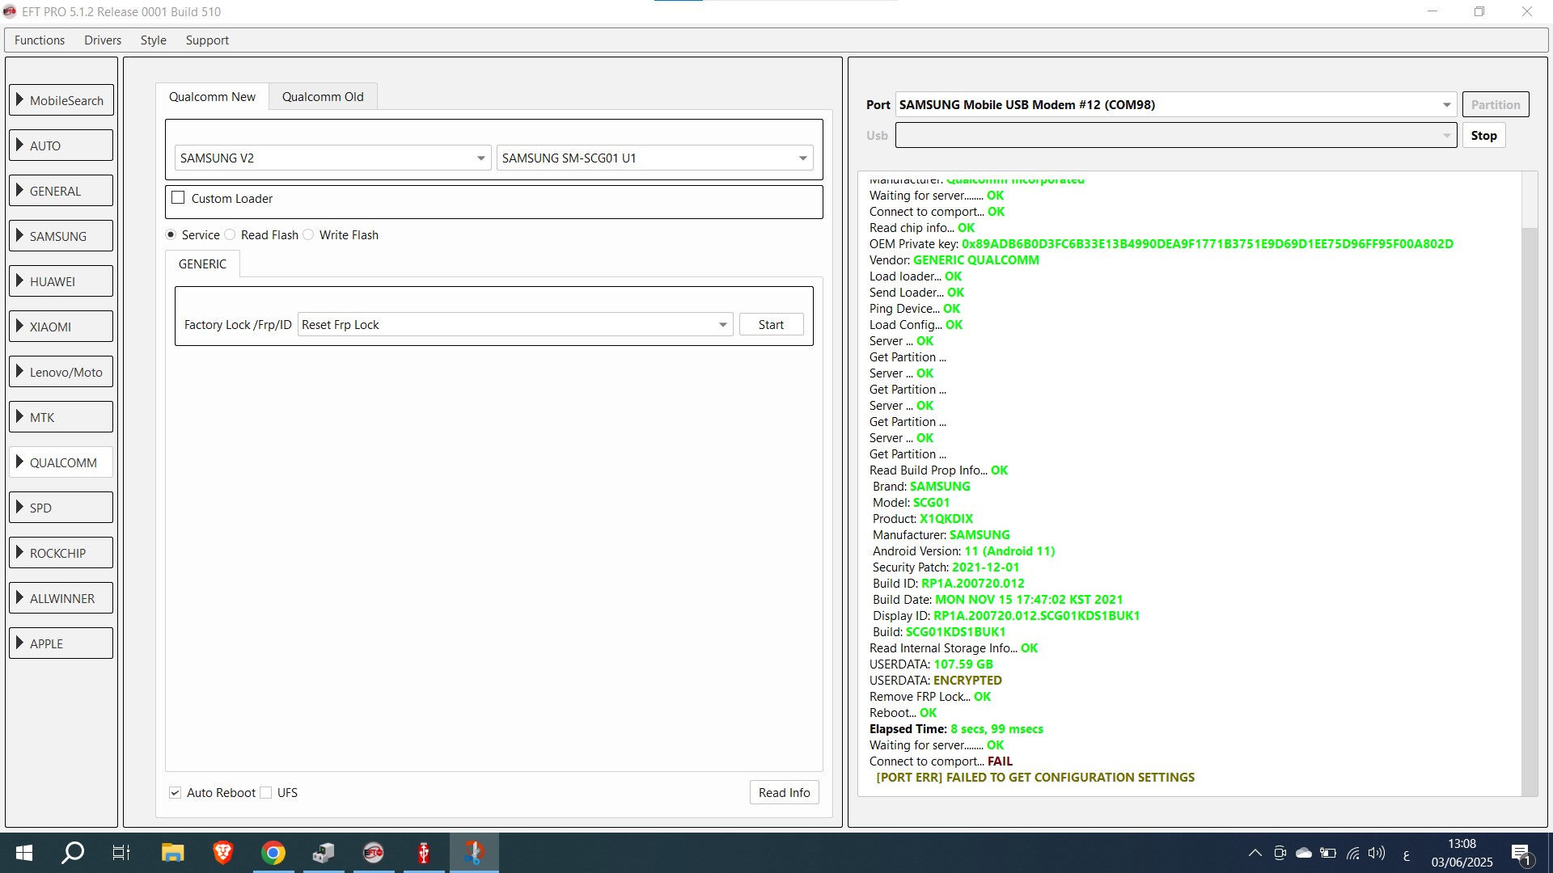Expand the APPLE sidebar section
1553x873 pixels.
coord(61,643)
